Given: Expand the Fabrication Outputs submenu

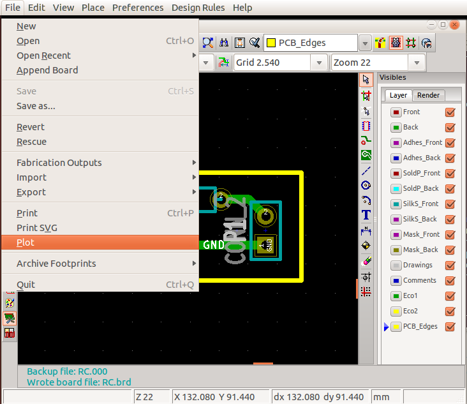Looking at the screenshot, I should pyautogui.click(x=100, y=163).
